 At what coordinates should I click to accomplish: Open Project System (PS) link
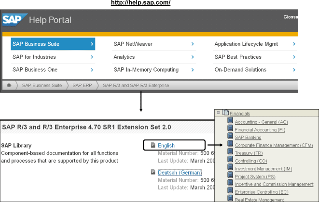[x=255, y=177]
